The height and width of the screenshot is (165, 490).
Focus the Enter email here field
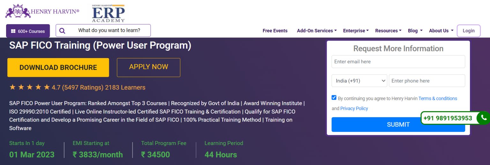click(x=398, y=62)
